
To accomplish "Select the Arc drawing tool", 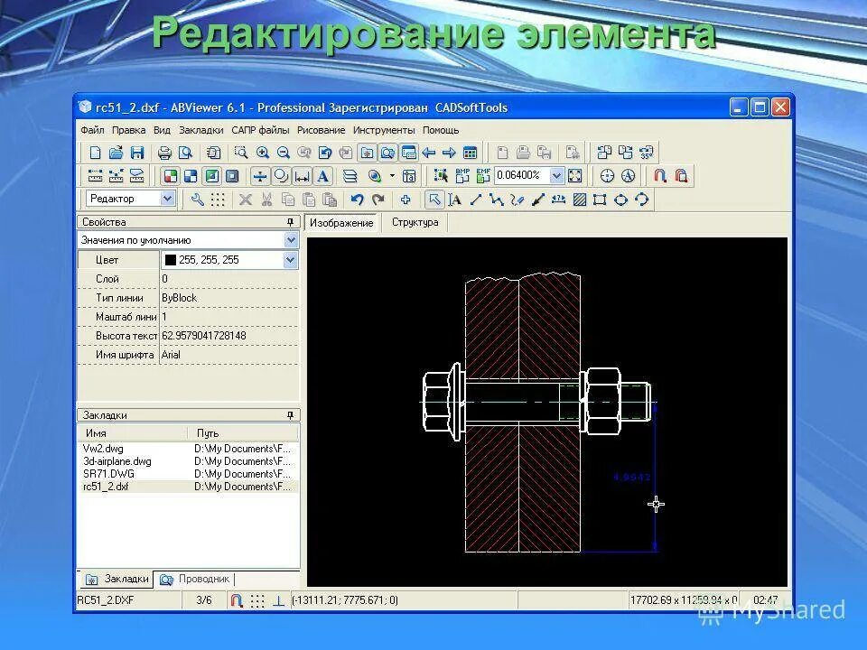I will [x=642, y=200].
